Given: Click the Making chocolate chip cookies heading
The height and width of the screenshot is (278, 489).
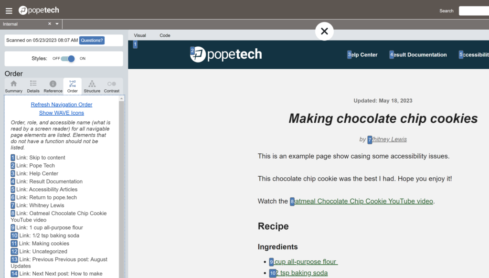Looking at the screenshot, I should [383, 118].
